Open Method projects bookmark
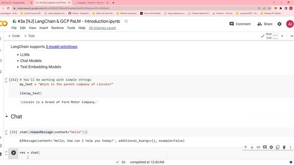This screenshot has height=165, width=294. [127, 13]
